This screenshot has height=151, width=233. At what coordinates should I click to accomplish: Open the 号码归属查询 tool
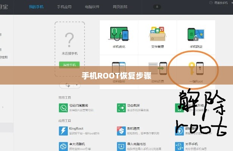pos(76,108)
